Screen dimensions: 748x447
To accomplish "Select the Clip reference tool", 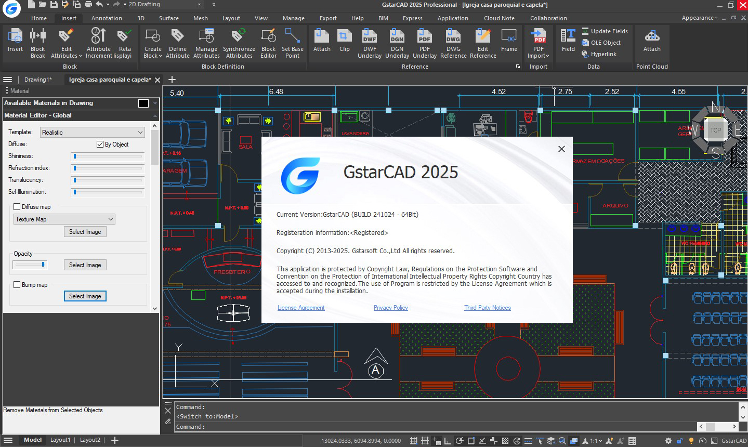I will [x=345, y=41].
